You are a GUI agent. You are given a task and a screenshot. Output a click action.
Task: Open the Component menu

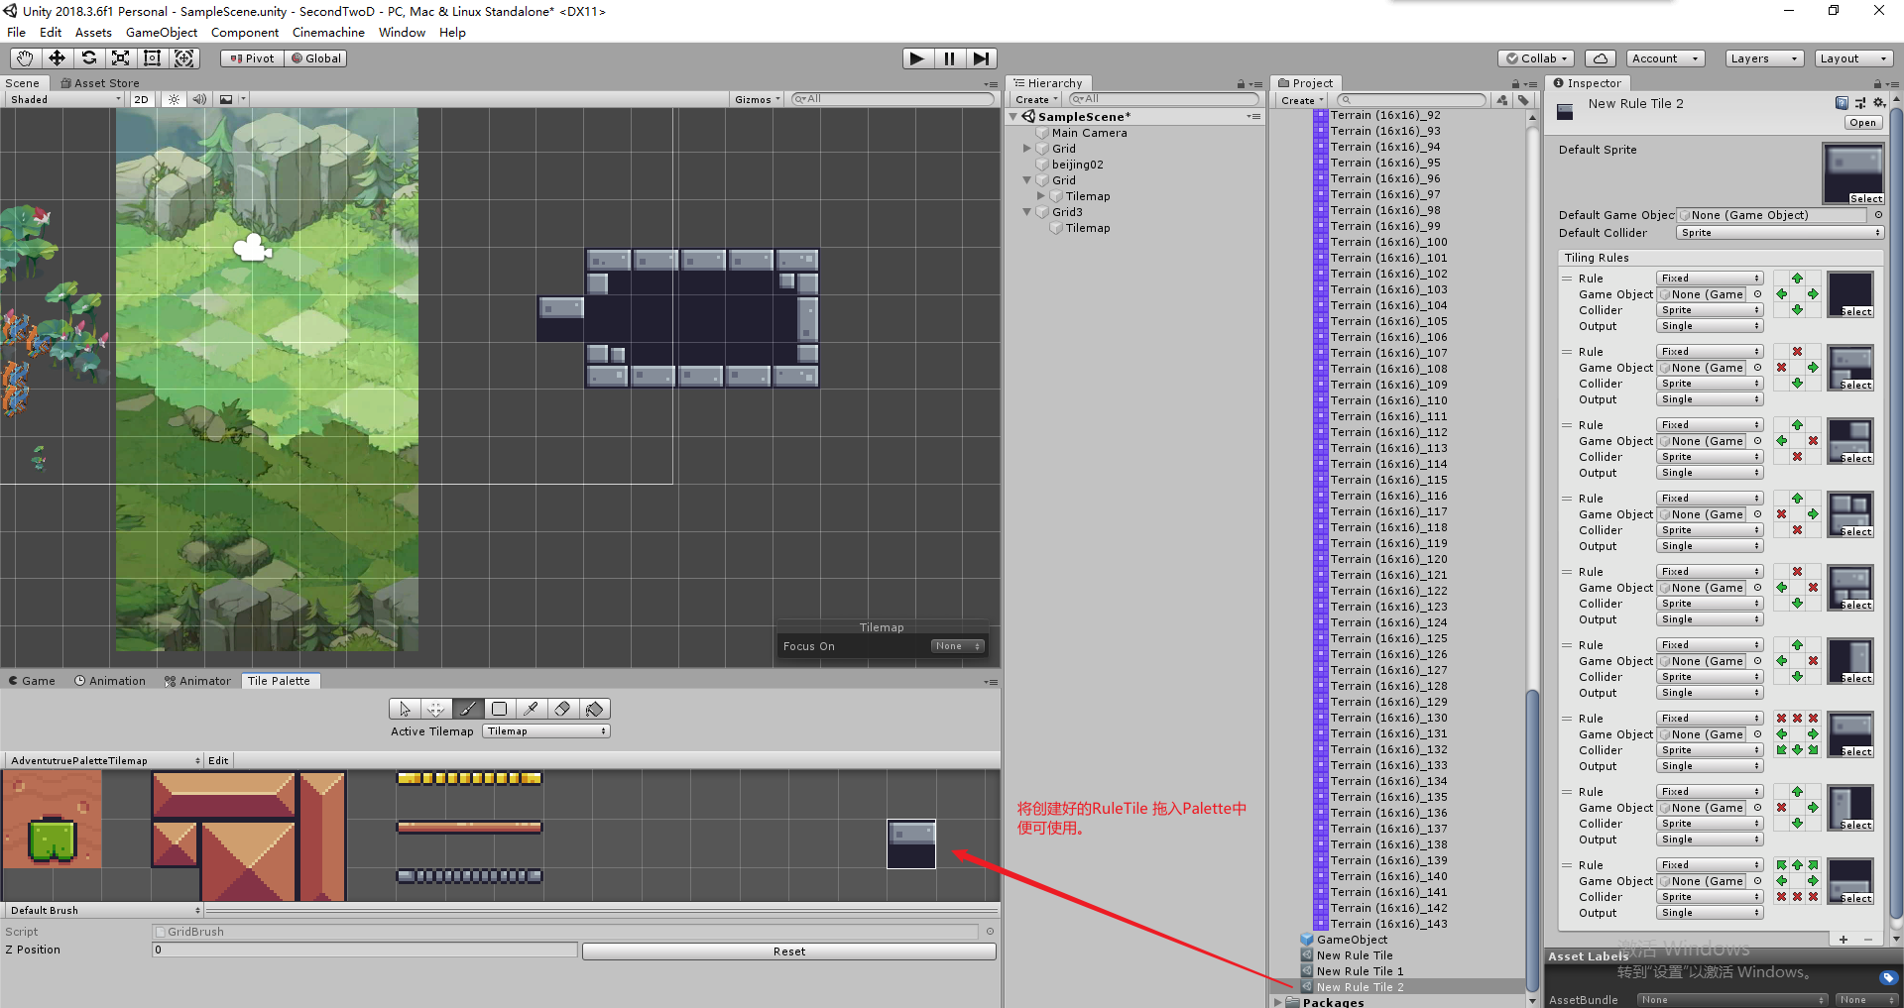tap(245, 33)
